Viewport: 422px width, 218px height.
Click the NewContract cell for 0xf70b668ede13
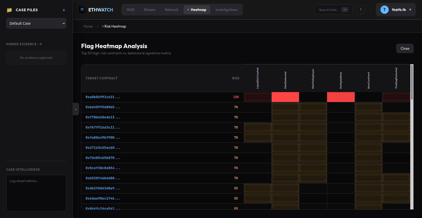[x=368, y=117]
